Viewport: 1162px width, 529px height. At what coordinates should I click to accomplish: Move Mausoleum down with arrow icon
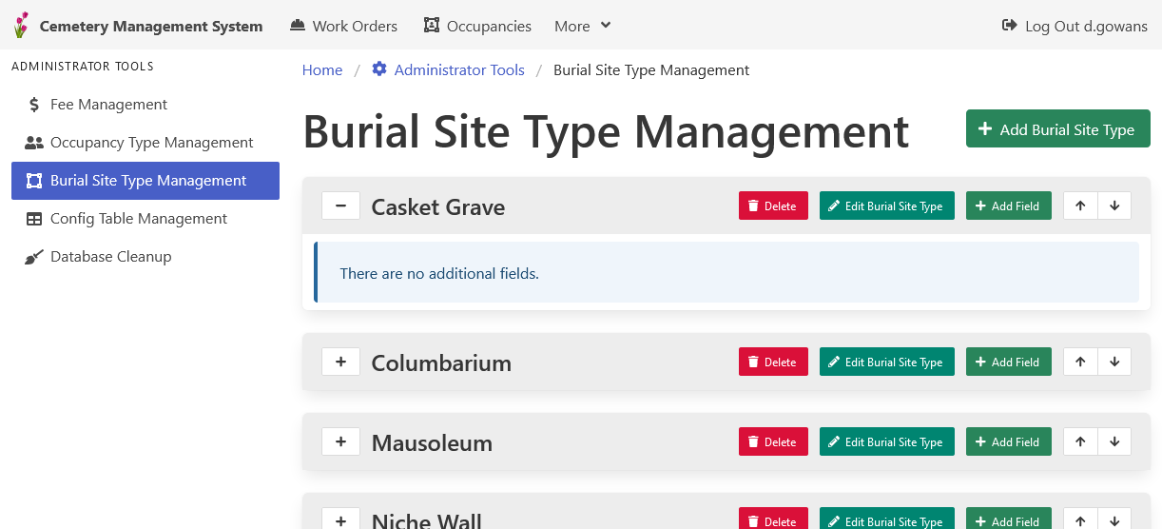tap(1114, 441)
